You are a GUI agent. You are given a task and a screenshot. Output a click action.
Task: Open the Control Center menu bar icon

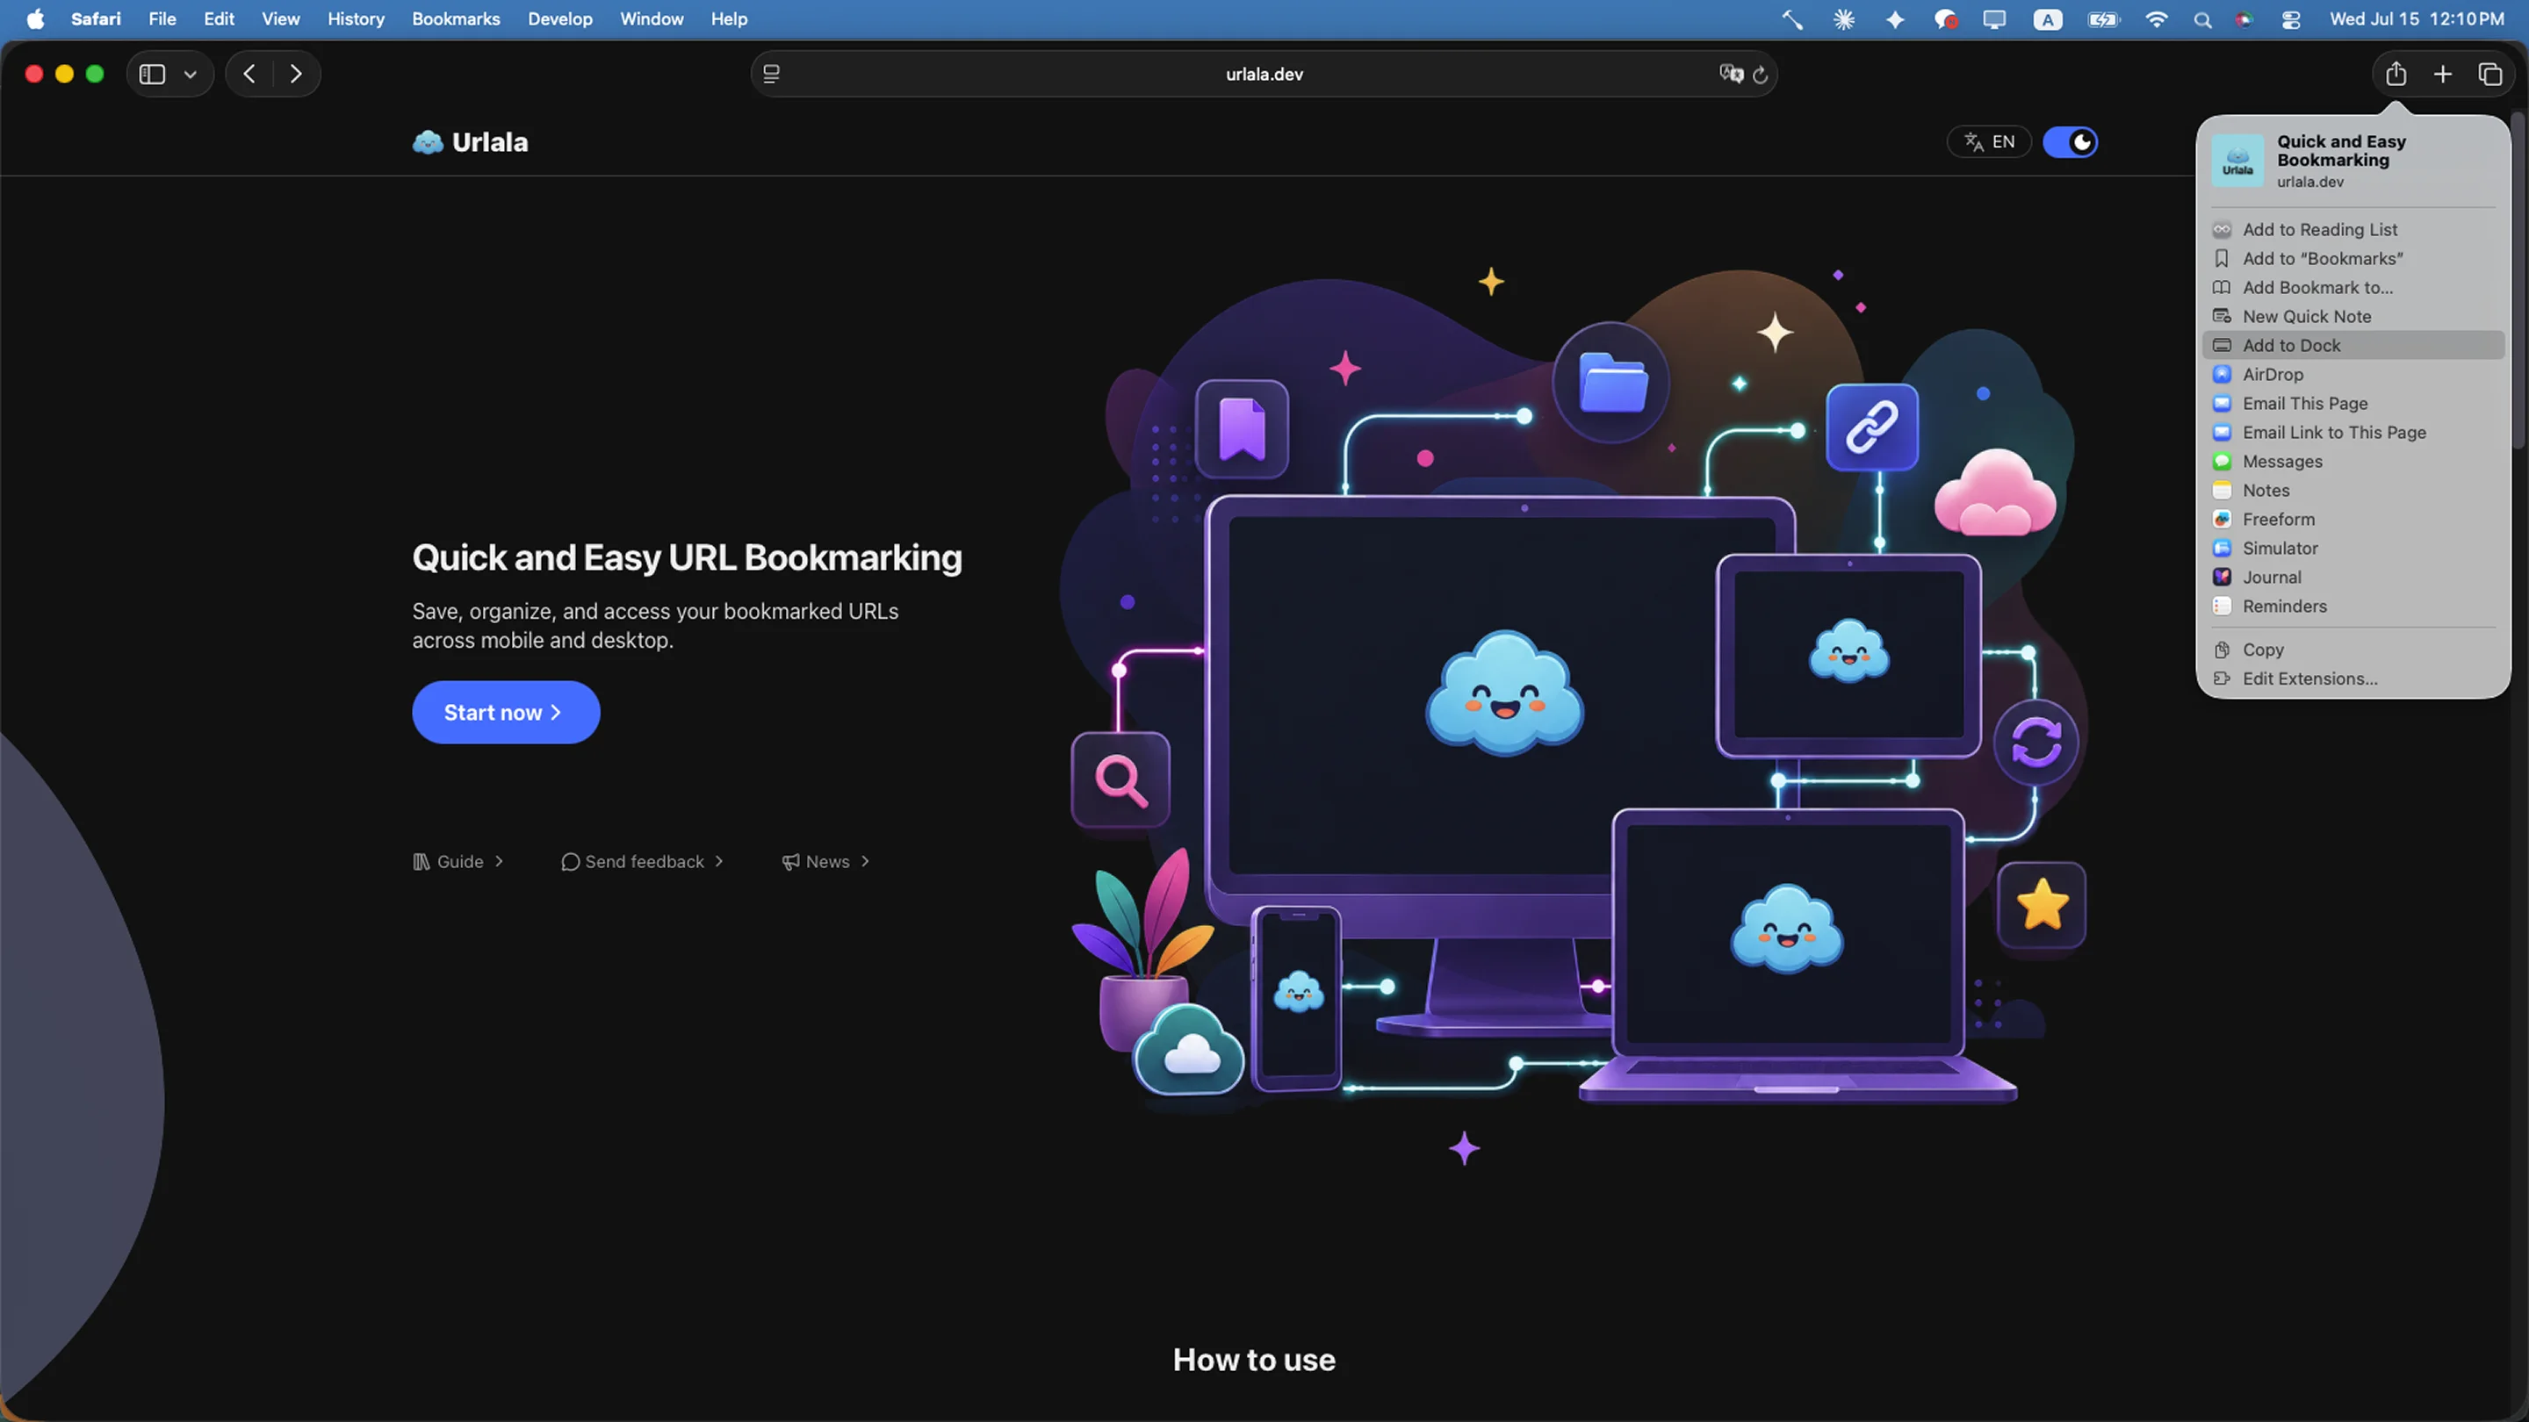[x=2290, y=19]
